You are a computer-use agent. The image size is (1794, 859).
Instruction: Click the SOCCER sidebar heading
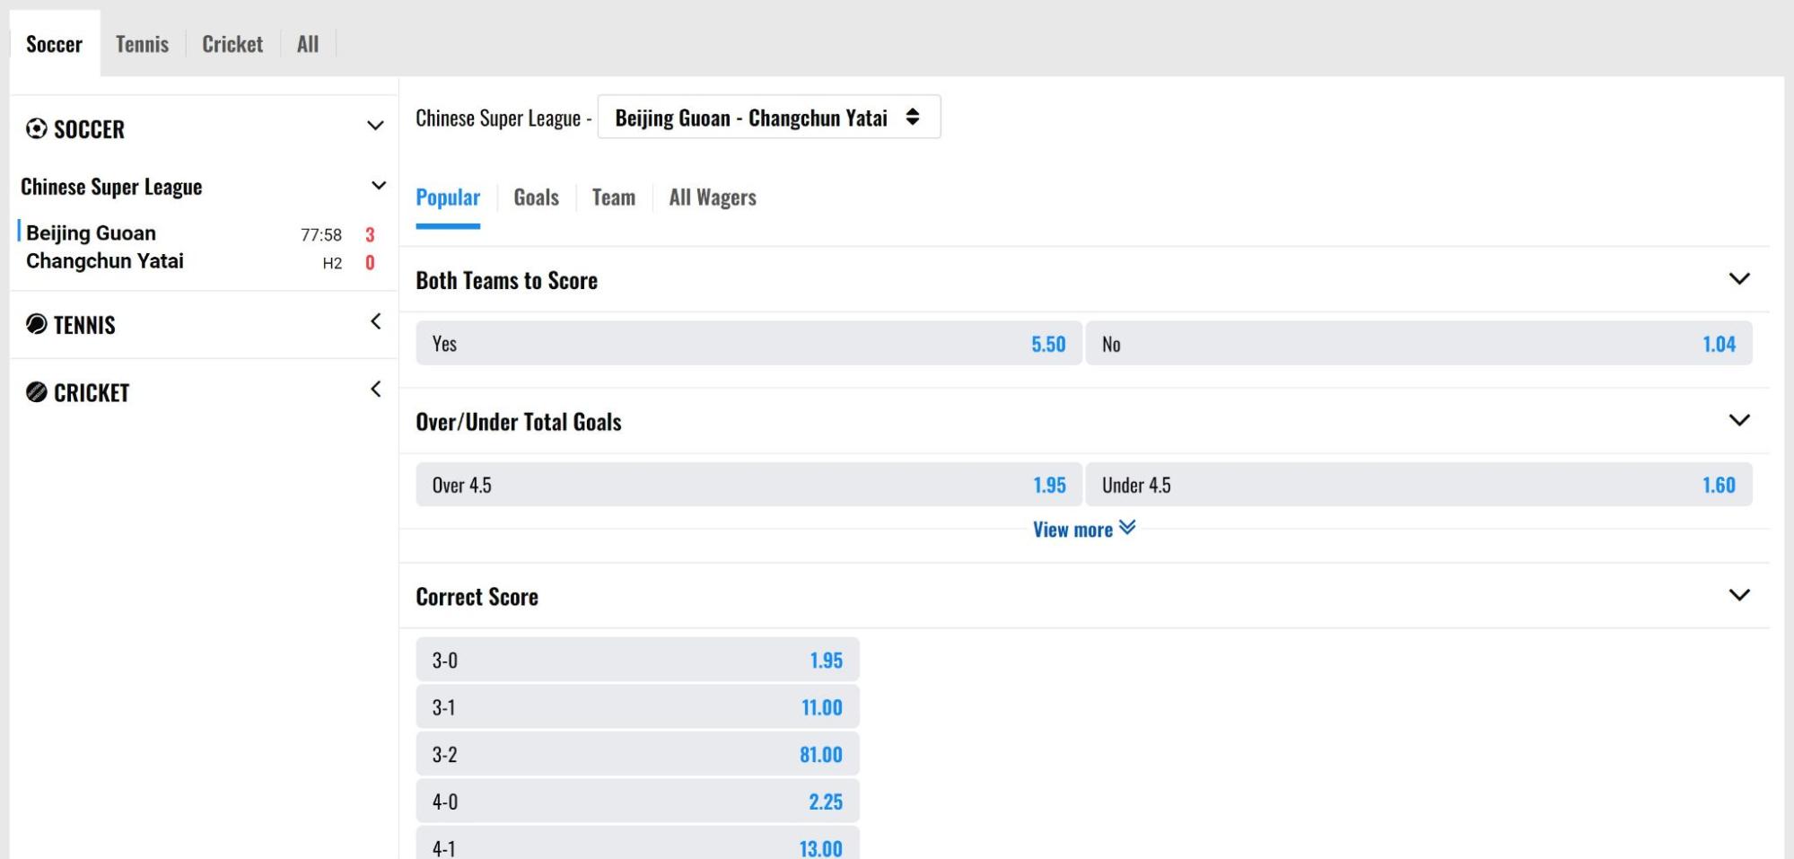(89, 129)
